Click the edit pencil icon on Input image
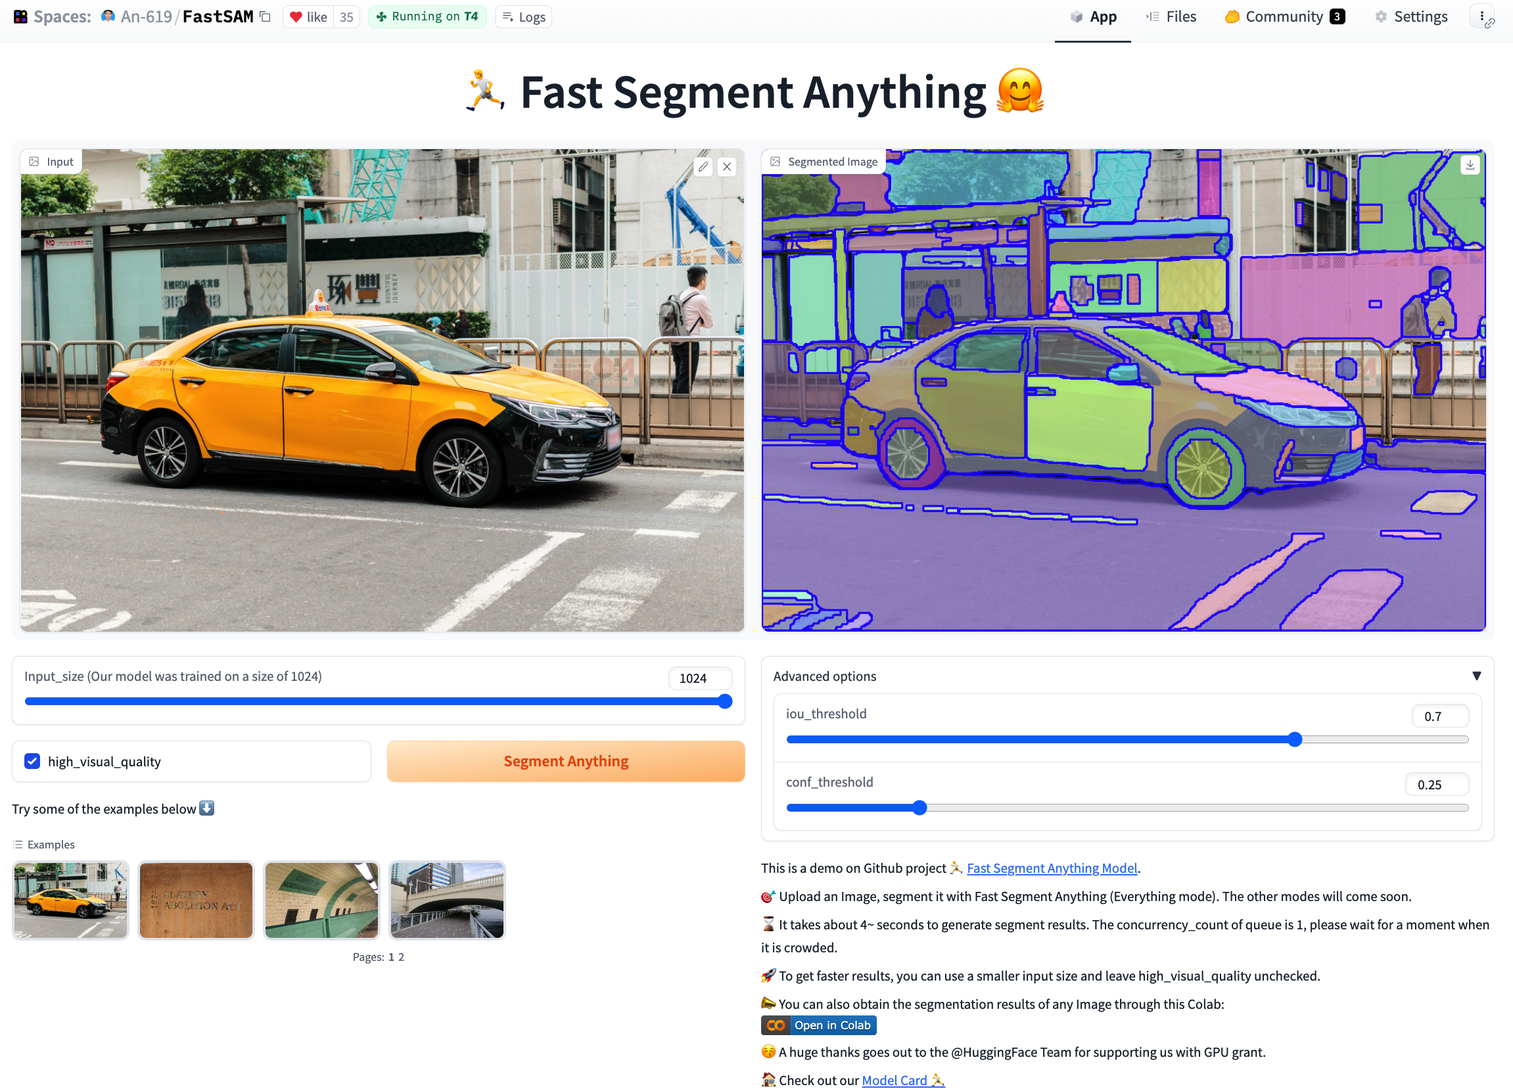1513x1091 pixels. coord(703,167)
